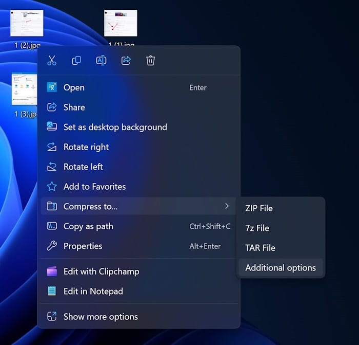Screen dimensions: 359x345
Task: Compress to TAR File
Action: [281, 248]
